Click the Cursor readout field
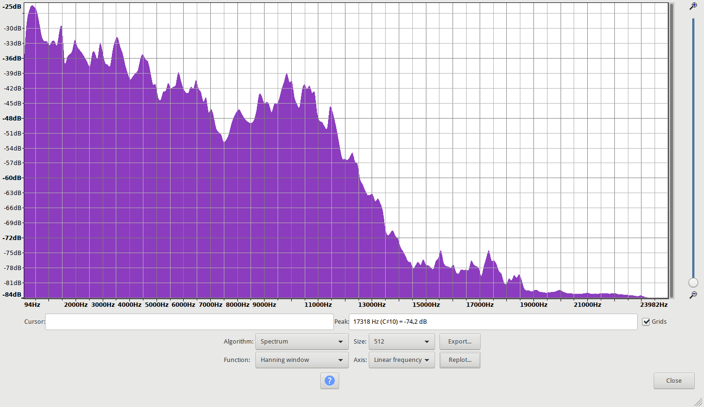Screen dimensions: 704x407 [x=189, y=322]
